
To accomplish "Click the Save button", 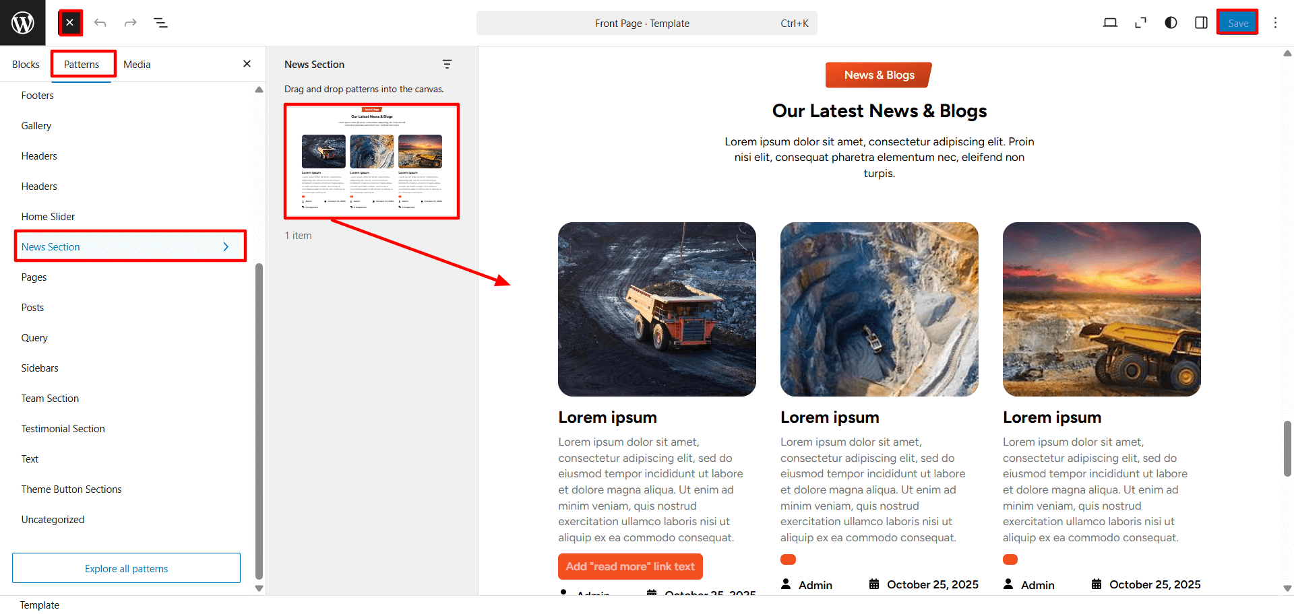I will [1237, 23].
